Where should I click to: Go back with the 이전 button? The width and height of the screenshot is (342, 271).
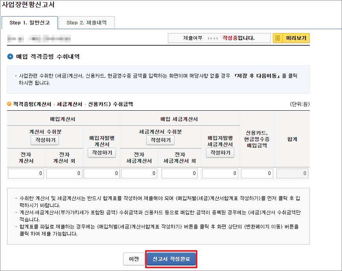134,259
